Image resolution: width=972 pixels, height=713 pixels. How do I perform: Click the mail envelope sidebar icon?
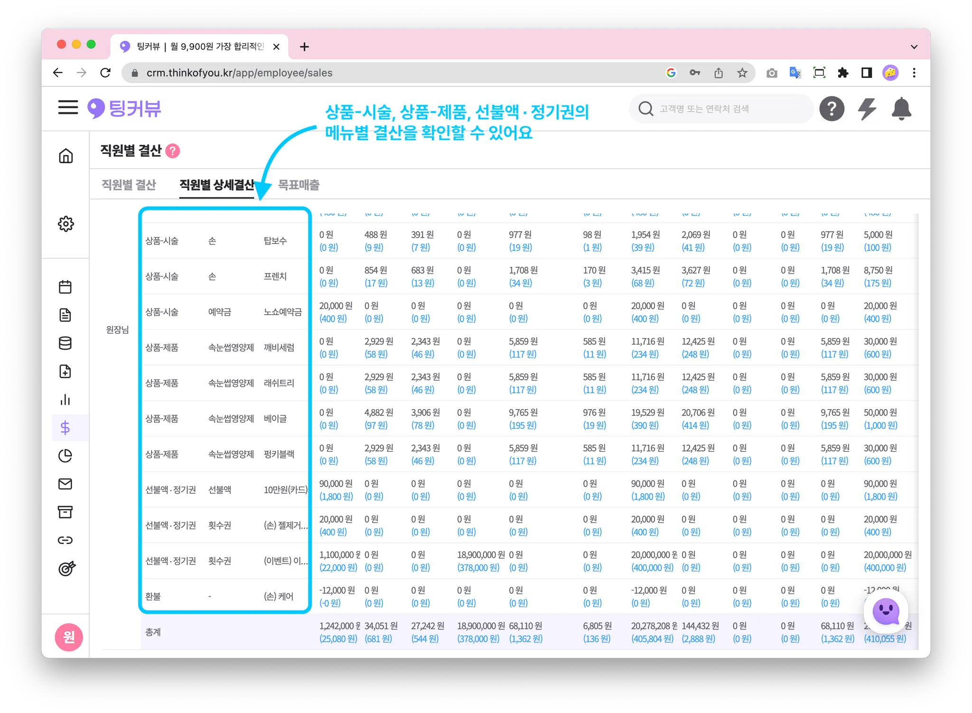65,484
